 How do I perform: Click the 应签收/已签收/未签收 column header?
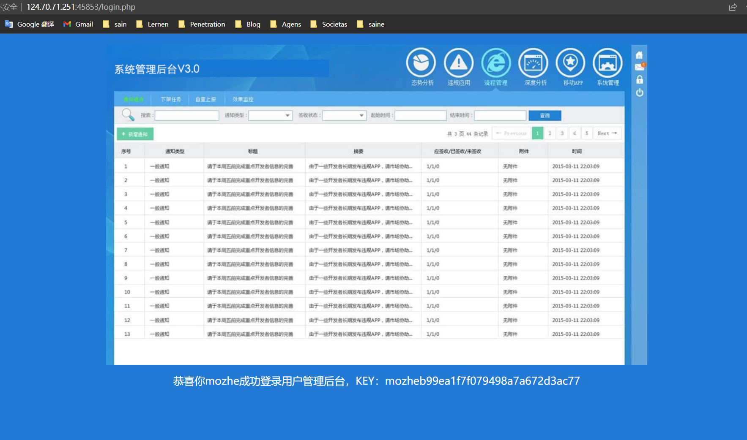pyautogui.click(x=457, y=151)
